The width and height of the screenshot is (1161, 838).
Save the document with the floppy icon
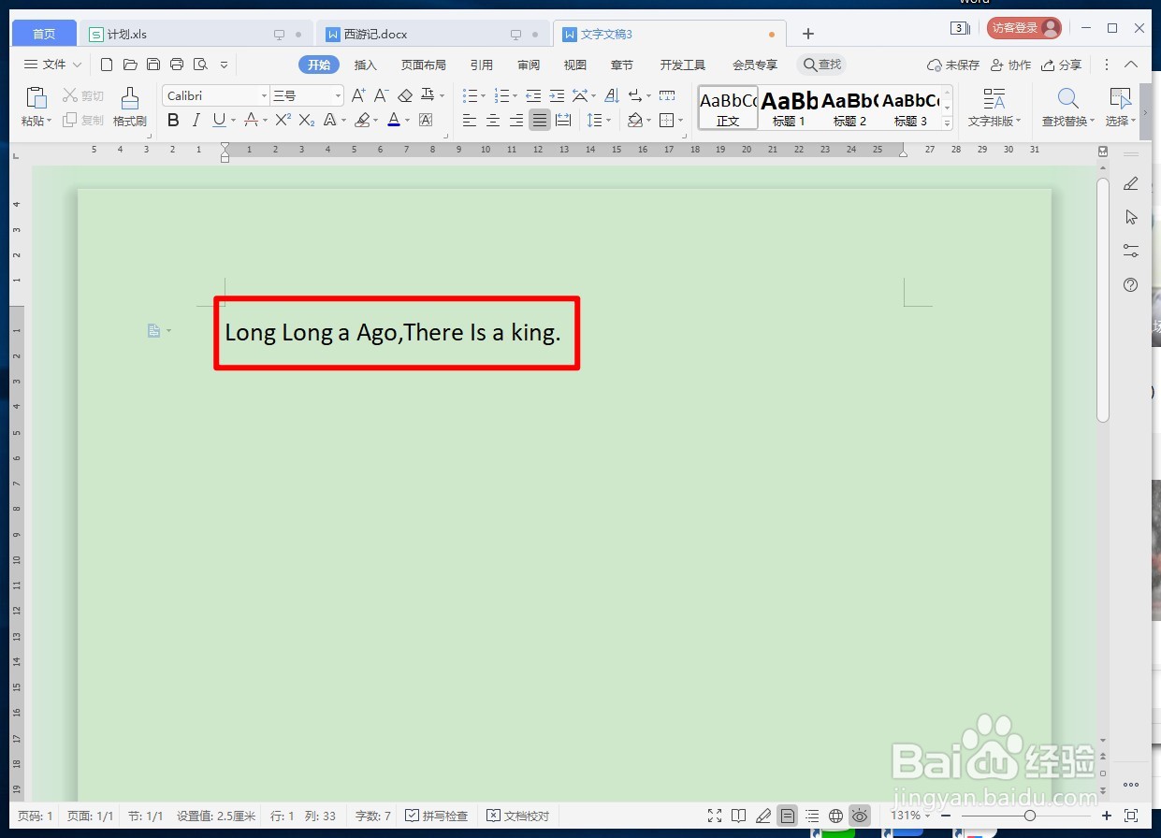(153, 65)
